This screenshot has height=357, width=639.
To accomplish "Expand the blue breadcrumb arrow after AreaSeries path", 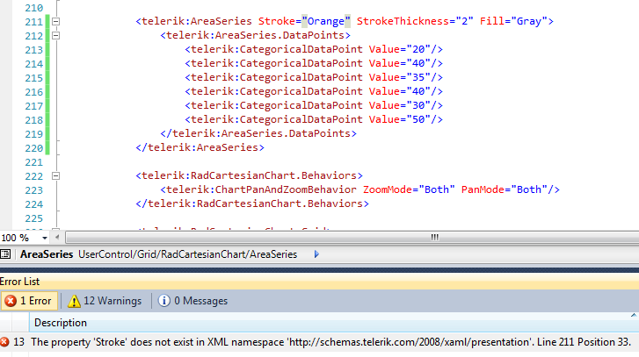I will [x=316, y=254].
